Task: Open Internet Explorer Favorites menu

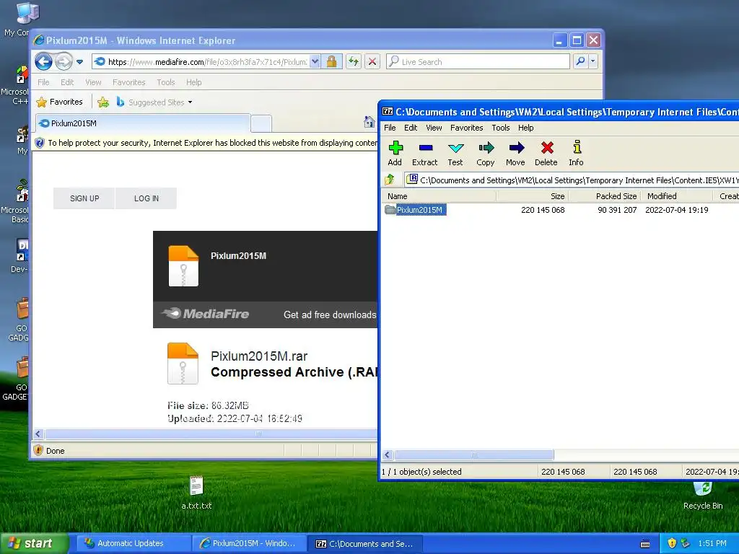Action: pyautogui.click(x=128, y=82)
